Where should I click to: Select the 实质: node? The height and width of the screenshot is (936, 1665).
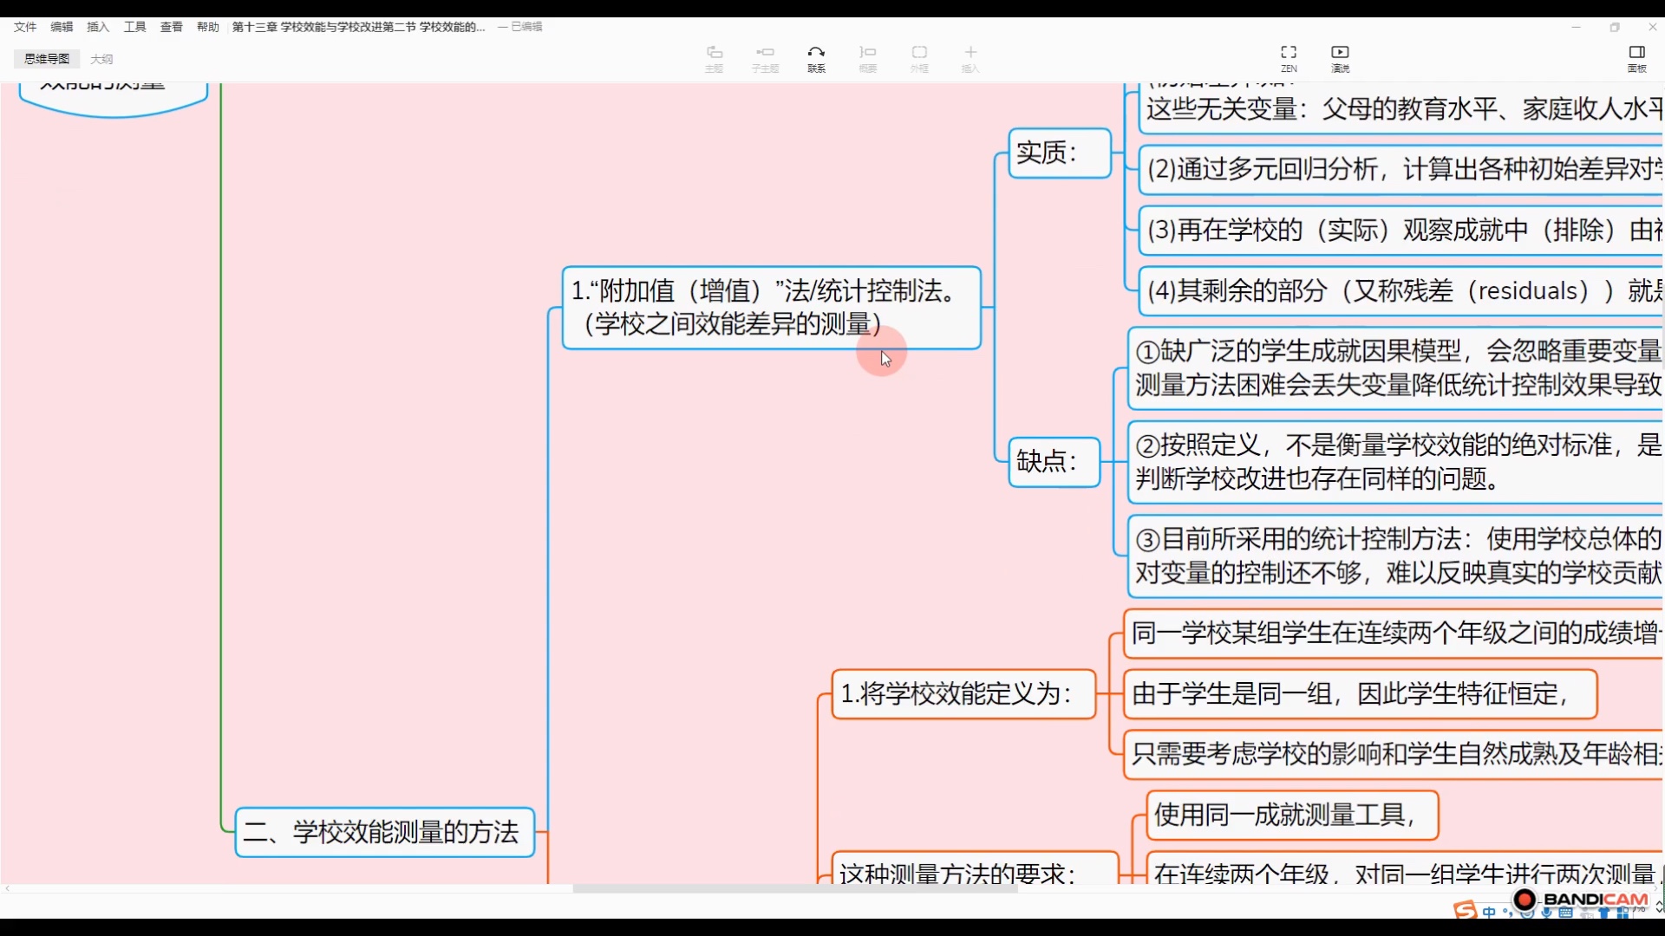1059,153
